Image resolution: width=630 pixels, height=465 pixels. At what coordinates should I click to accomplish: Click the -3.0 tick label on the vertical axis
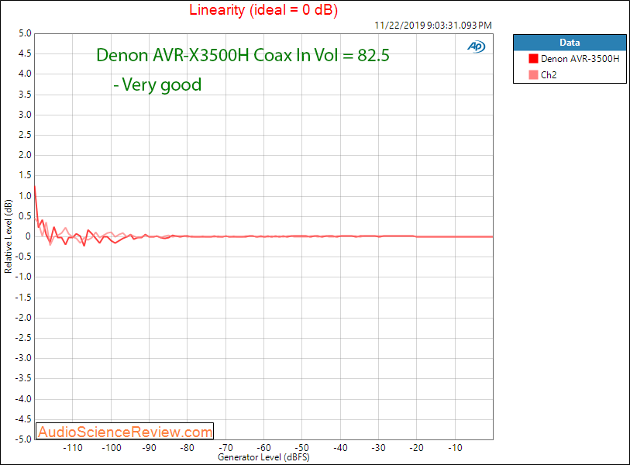tap(23, 358)
